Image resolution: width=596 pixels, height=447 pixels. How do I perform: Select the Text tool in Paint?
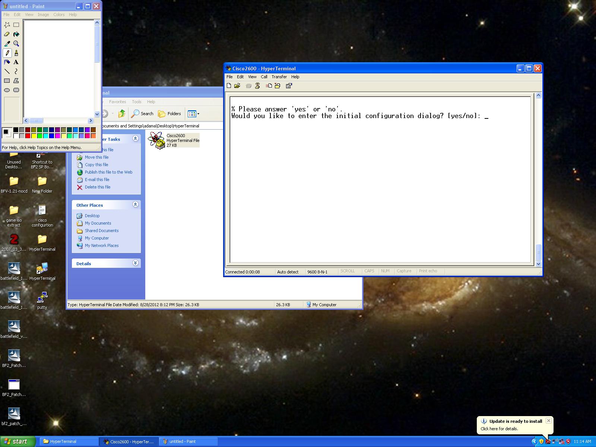click(x=16, y=62)
